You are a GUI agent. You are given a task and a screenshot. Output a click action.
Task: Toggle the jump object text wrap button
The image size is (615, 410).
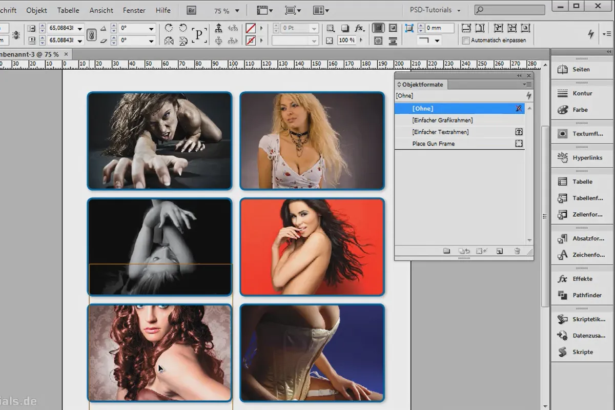coord(392,40)
